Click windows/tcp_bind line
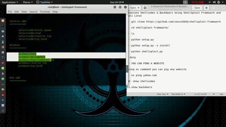 (x=30, y=66)
